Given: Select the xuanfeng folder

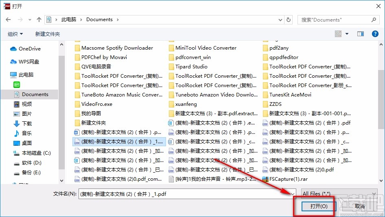Looking at the screenshot, I should (x=183, y=104).
